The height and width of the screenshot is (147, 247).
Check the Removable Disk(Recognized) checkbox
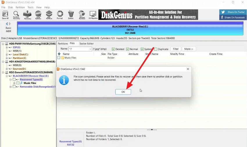(x=14, y=87)
